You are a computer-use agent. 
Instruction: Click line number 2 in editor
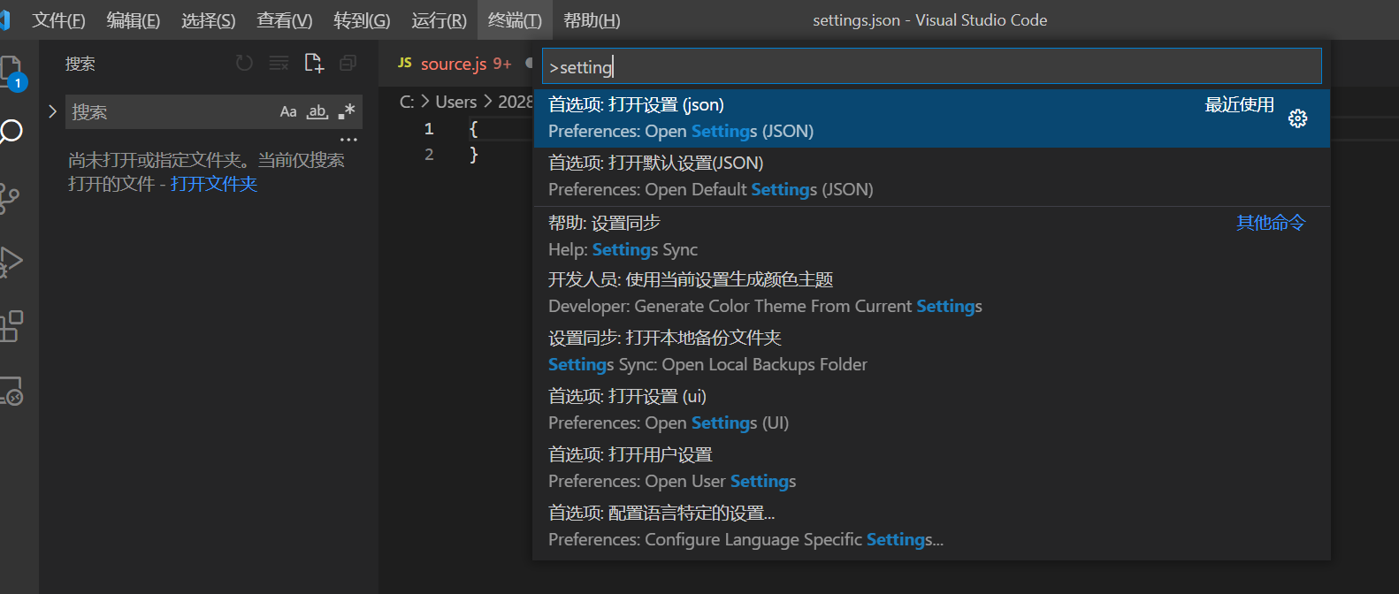click(429, 155)
